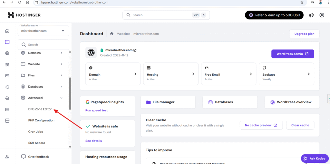Focus the top Search input field
Screen dimensions: 330x164
point(161,15)
